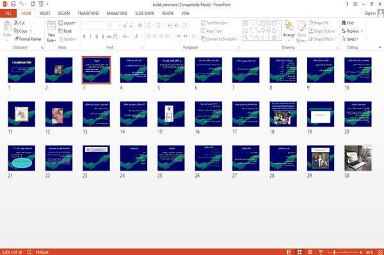Click the New Slide icon
This screenshot has width=384, height=255.
(x=51, y=26)
